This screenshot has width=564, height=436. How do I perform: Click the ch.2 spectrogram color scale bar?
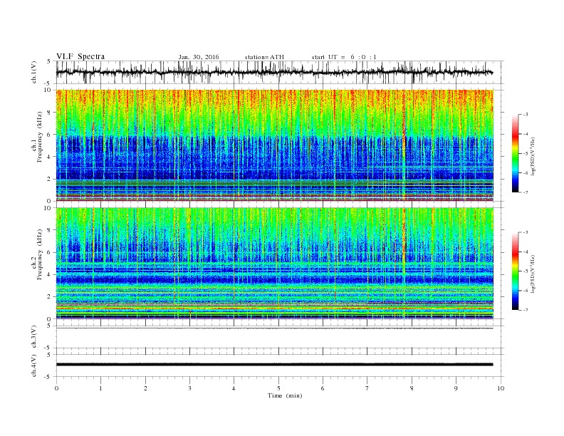tap(515, 271)
